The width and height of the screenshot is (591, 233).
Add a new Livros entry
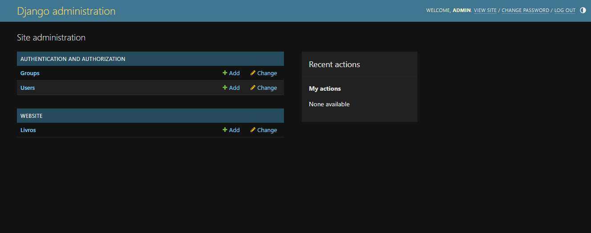pos(231,130)
